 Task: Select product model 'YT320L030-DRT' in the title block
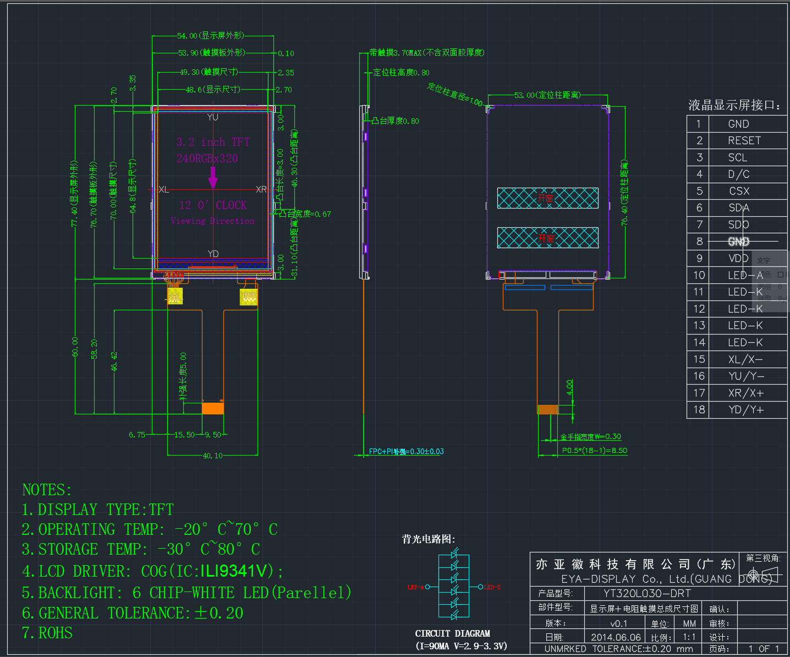[647, 593]
